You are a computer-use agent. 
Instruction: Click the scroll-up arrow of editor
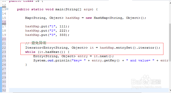click(x=170, y=3)
